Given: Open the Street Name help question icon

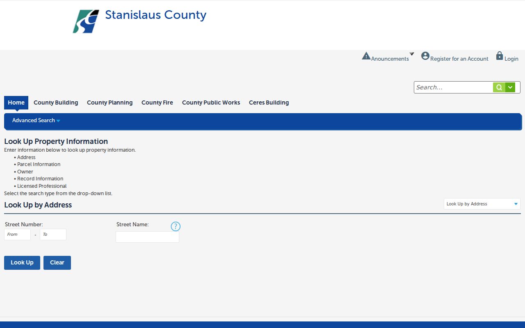Looking at the screenshot, I should (176, 226).
